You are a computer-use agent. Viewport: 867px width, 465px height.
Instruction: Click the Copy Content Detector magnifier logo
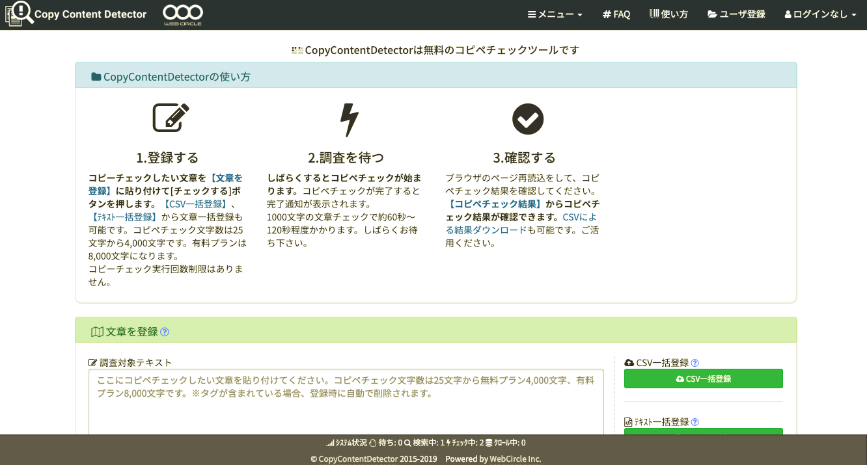coord(19,14)
